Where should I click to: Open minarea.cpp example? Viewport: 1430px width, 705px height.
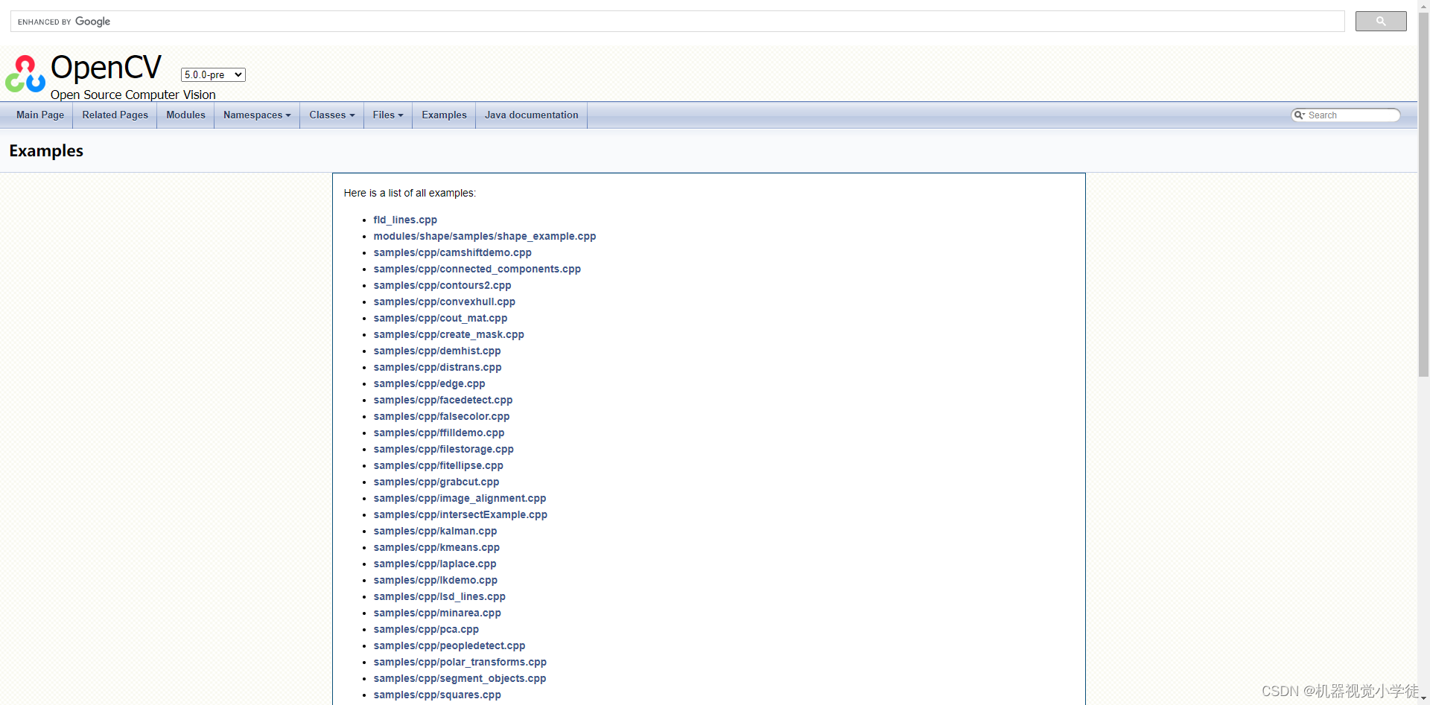point(437,613)
